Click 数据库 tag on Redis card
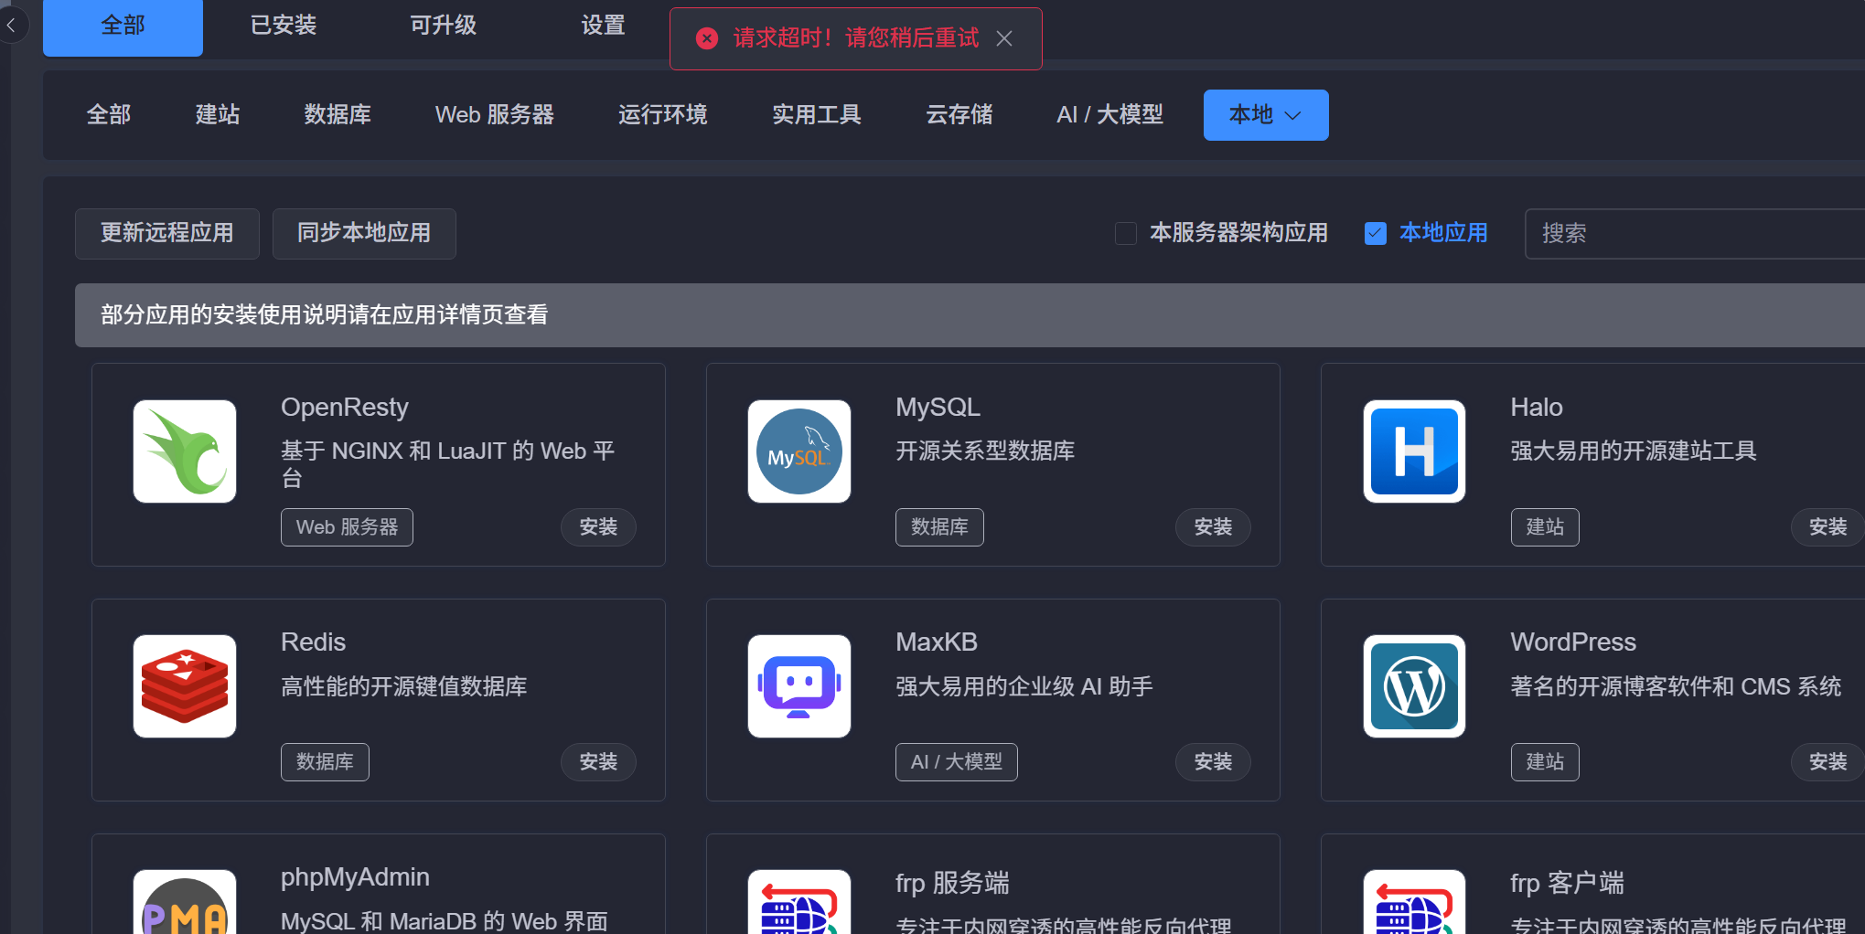Image resolution: width=1865 pixels, height=934 pixels. click(325, 762)
